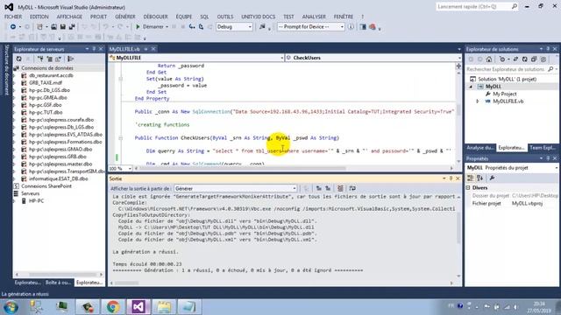Toggle alphabetical sort in Propriétés
Screen dimensions: 561x315
tap(479, 178)
